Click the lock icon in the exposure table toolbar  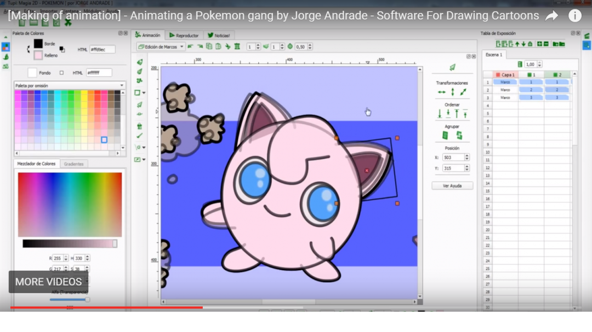[530, 44]
